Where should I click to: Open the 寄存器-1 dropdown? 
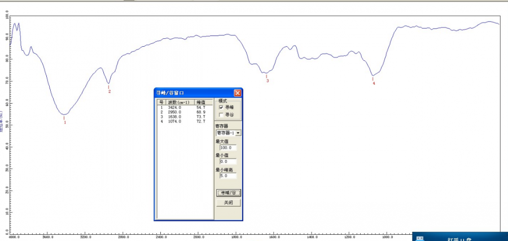(238, 133)
